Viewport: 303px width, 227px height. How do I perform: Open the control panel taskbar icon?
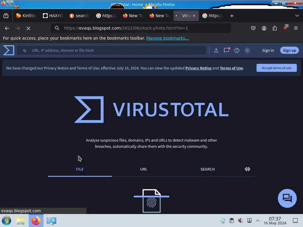click(x=51, y=221)
